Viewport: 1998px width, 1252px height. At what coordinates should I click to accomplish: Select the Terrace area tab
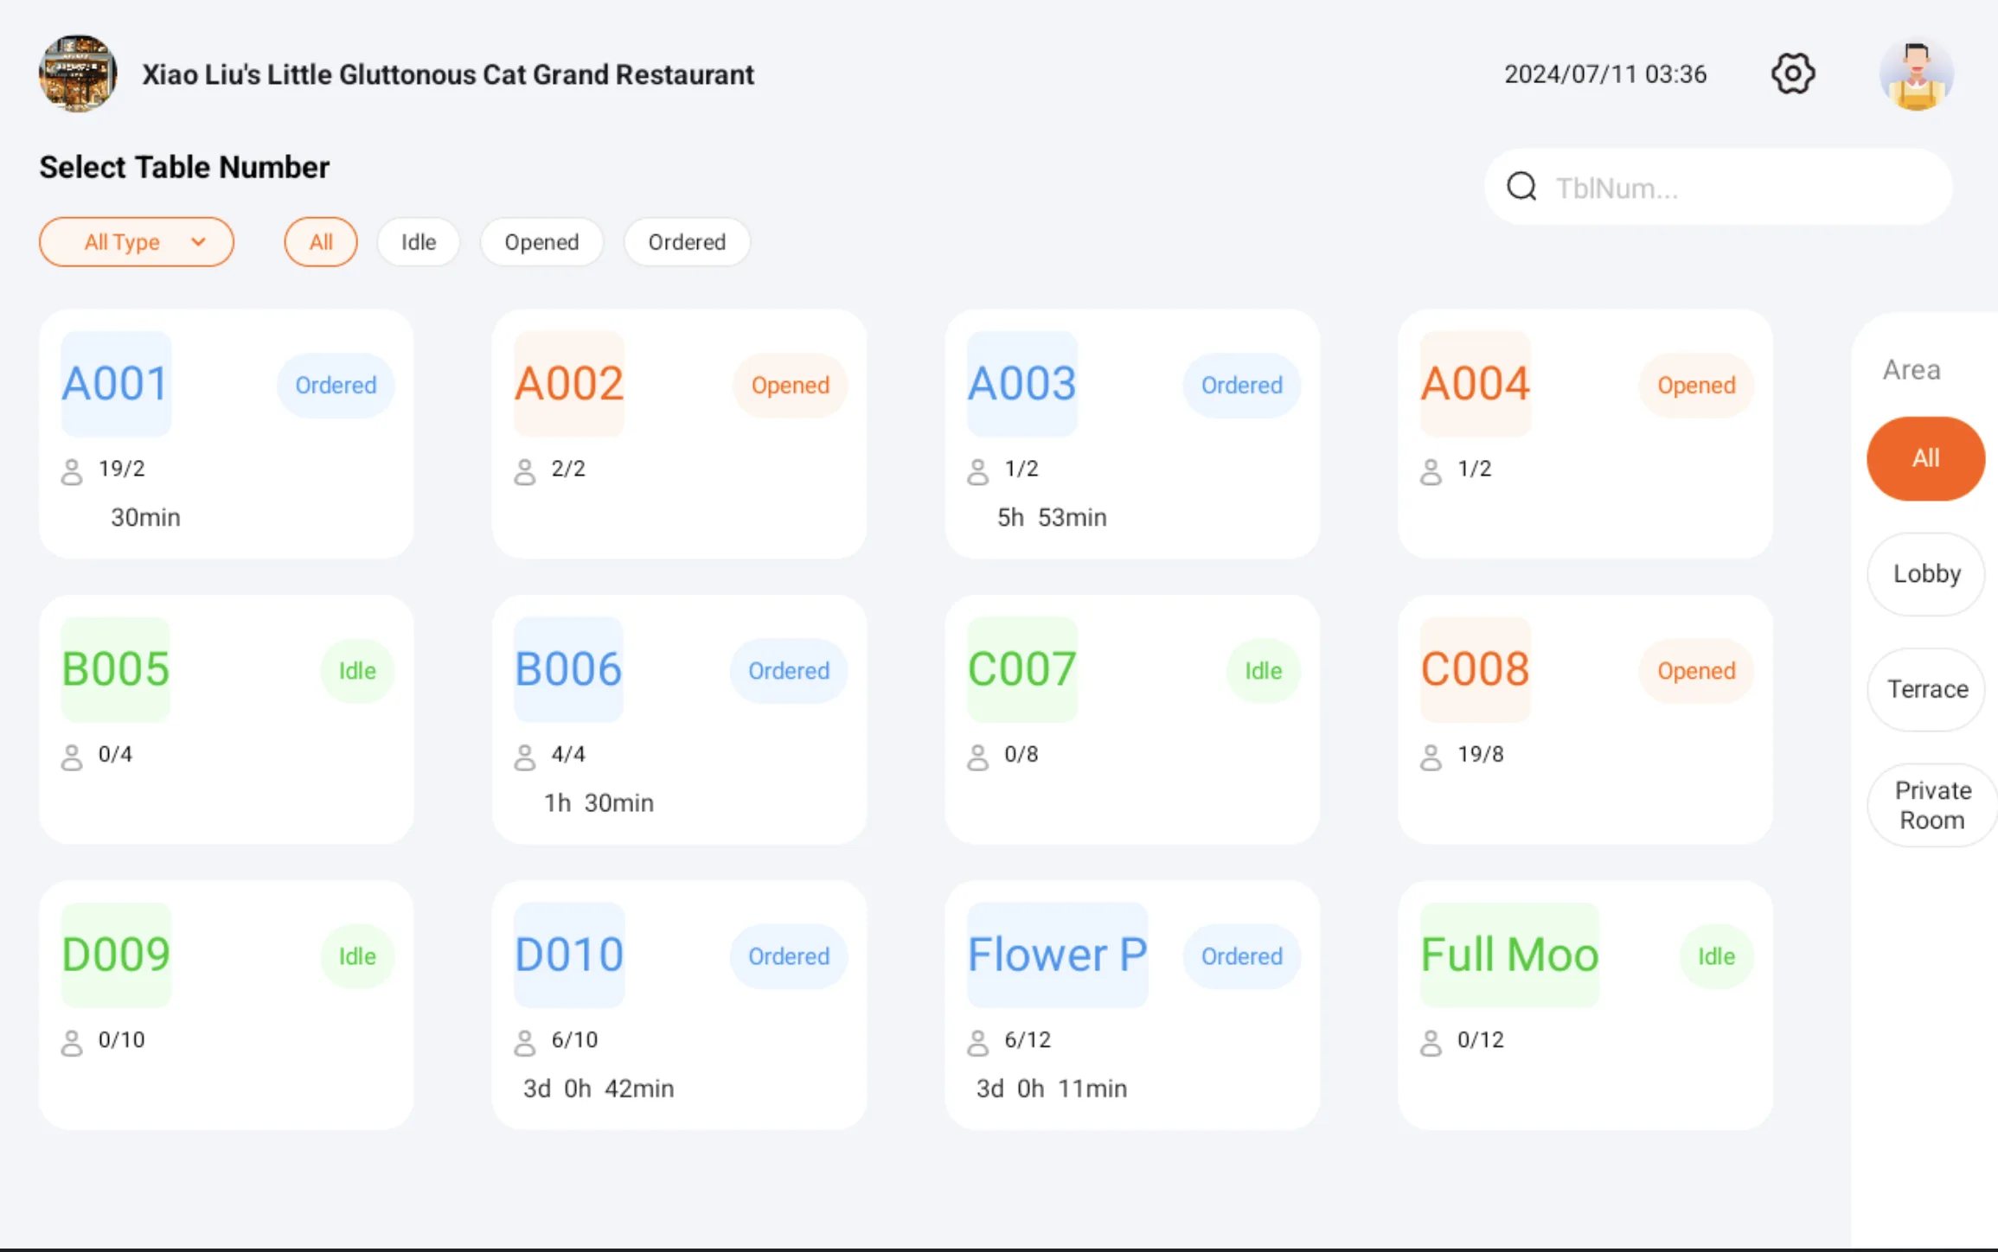click(x=1926, y=690)
